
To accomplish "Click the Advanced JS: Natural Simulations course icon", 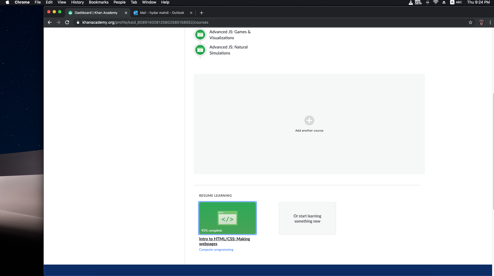I will coord(200,50).
